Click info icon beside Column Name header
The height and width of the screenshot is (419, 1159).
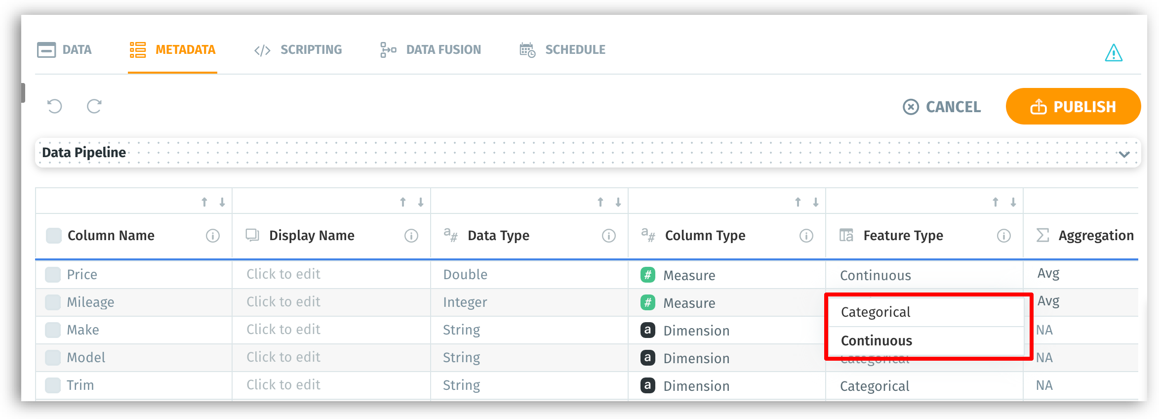[213, 236]
